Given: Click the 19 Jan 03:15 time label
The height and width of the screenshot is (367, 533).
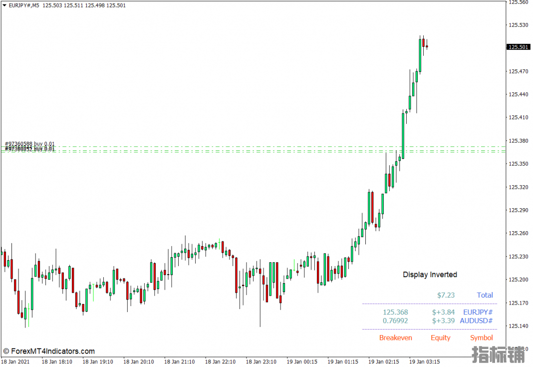Looking at the screenshot, I should [x=424, y=362].
